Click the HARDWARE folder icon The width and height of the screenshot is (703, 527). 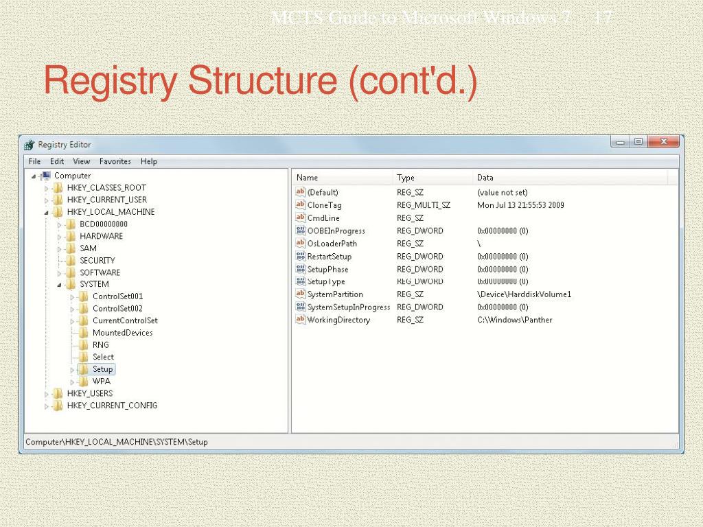[71, 236]
